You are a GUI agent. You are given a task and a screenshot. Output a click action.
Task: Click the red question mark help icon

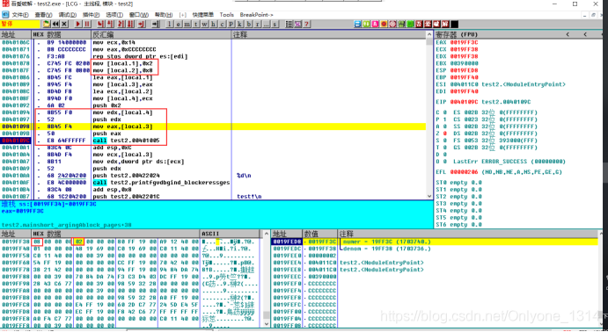(307, 24)
